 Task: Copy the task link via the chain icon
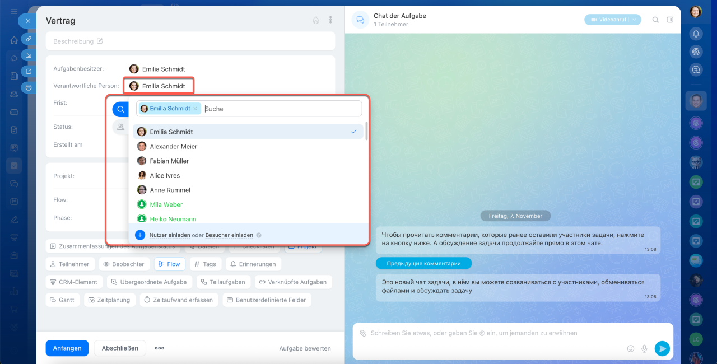[28, 39]
